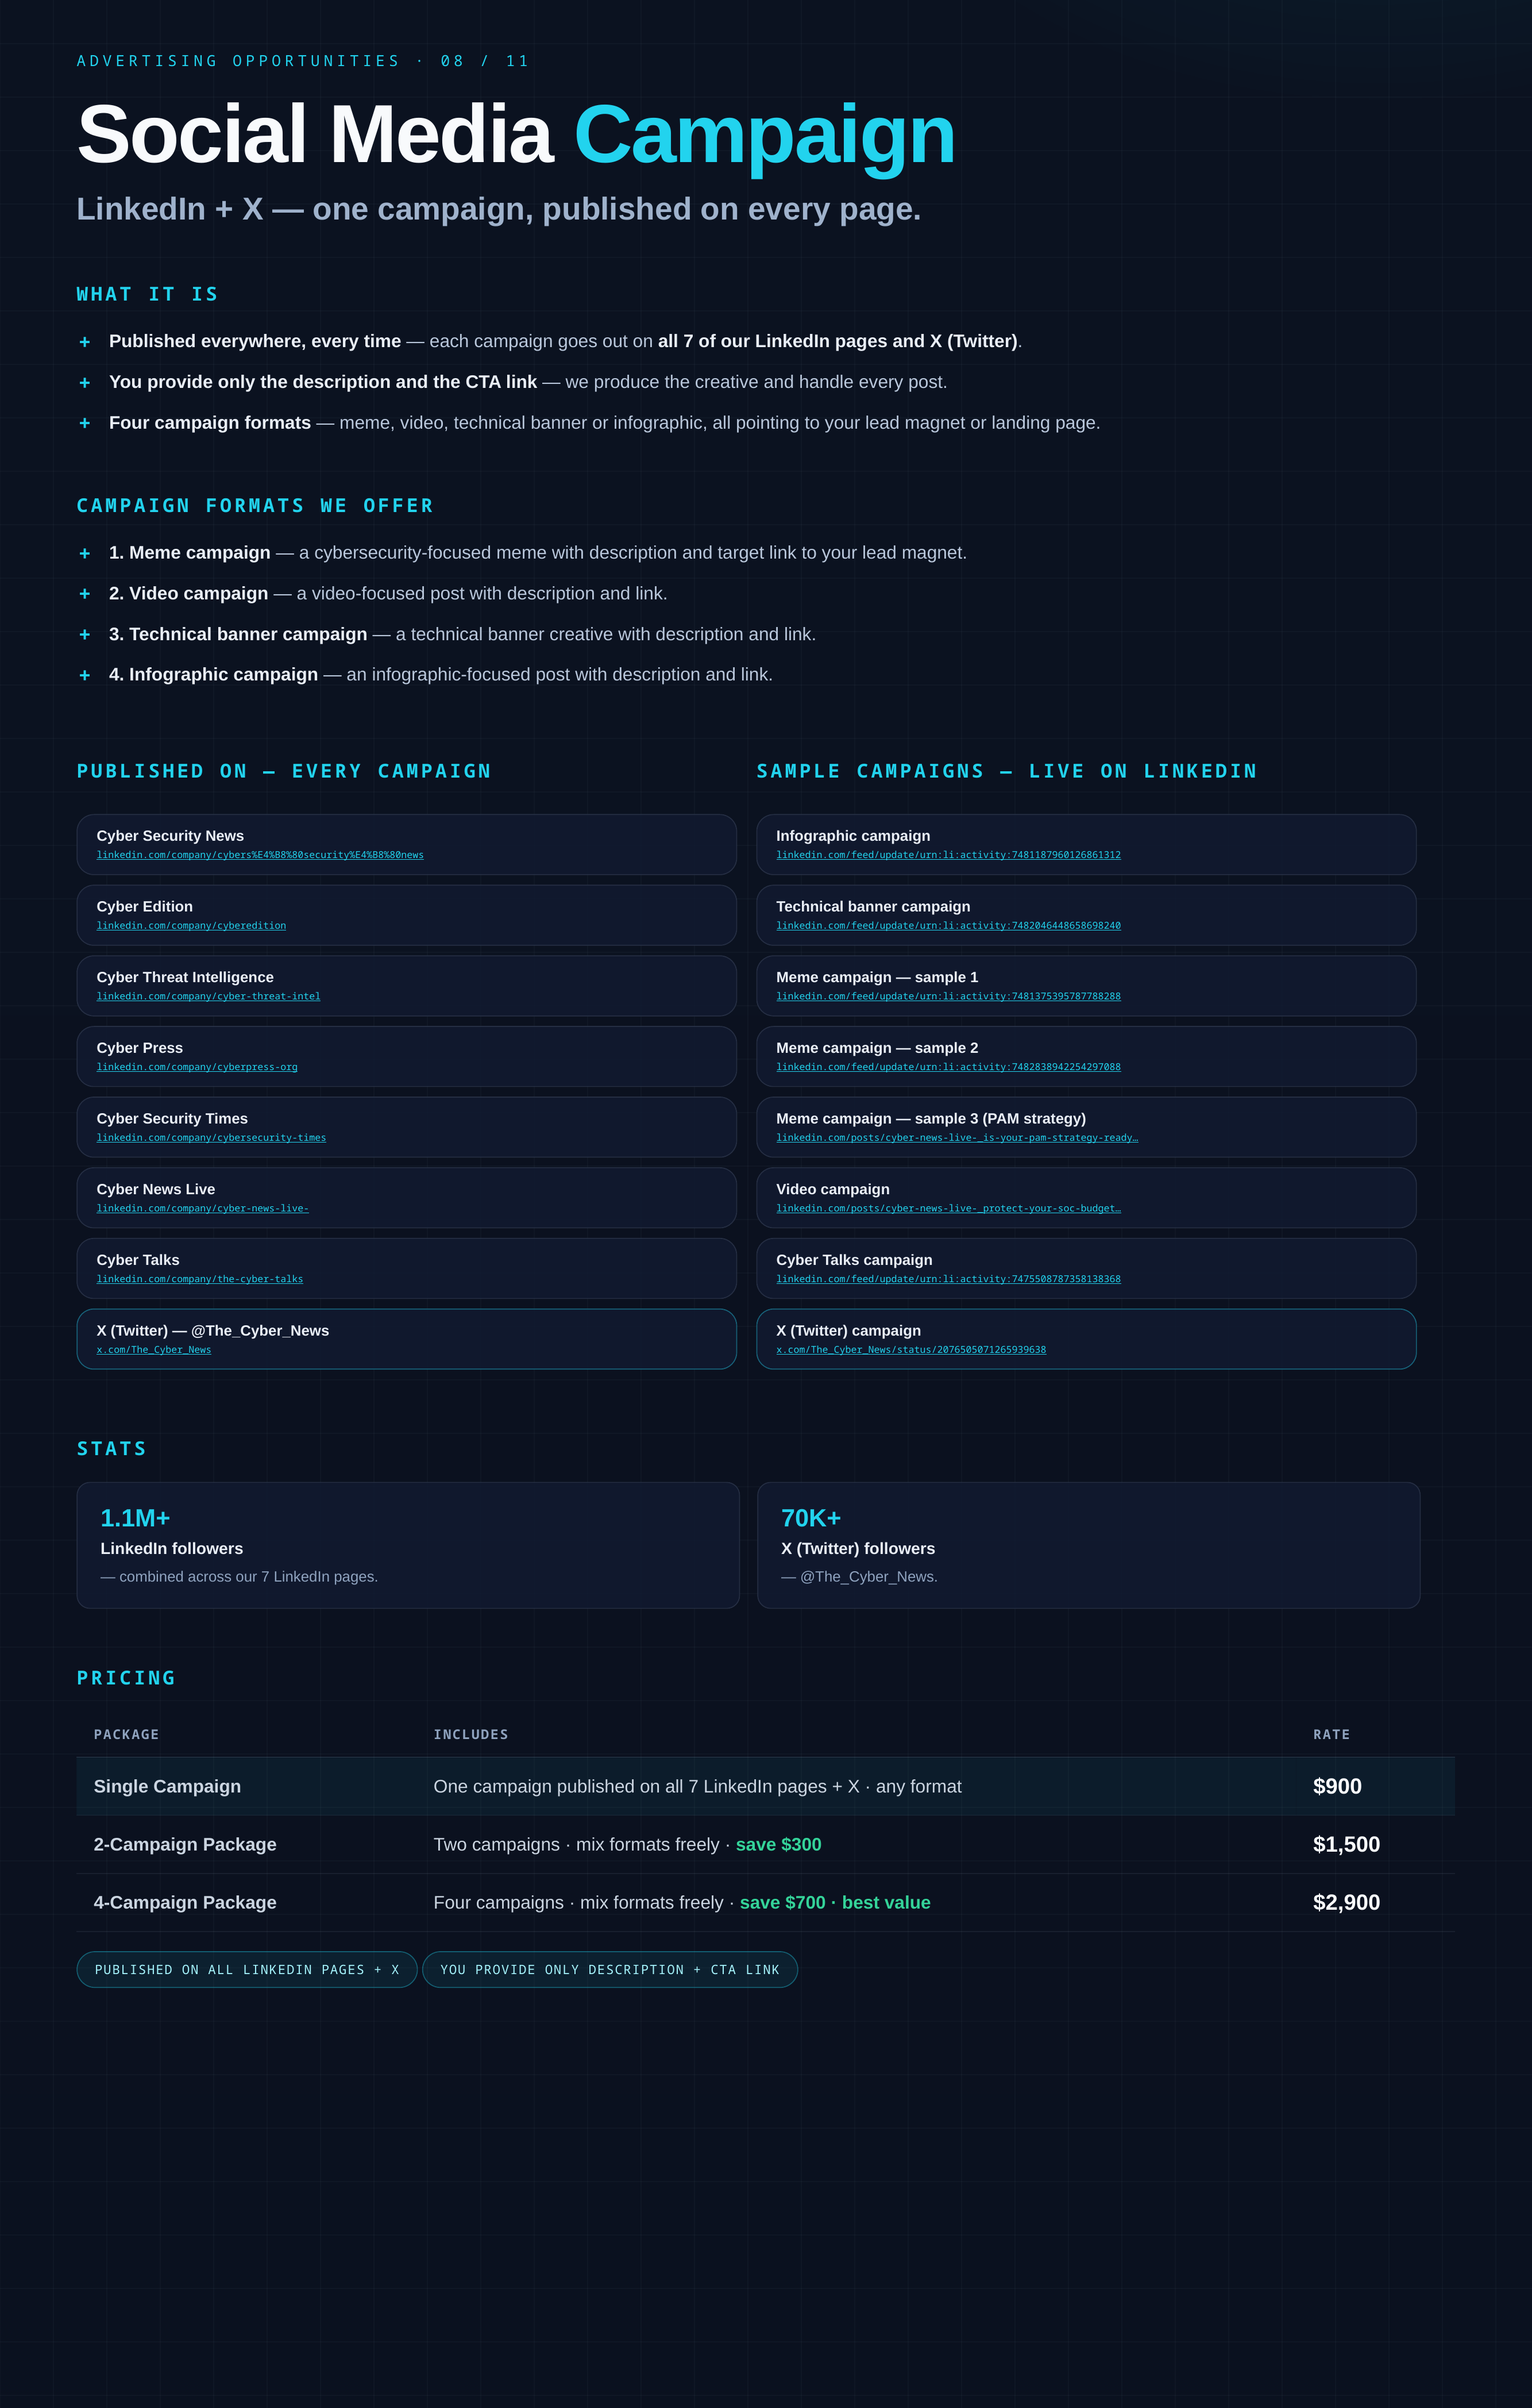Click the plus icon beside '3. Technical banner campaign'

85,635
